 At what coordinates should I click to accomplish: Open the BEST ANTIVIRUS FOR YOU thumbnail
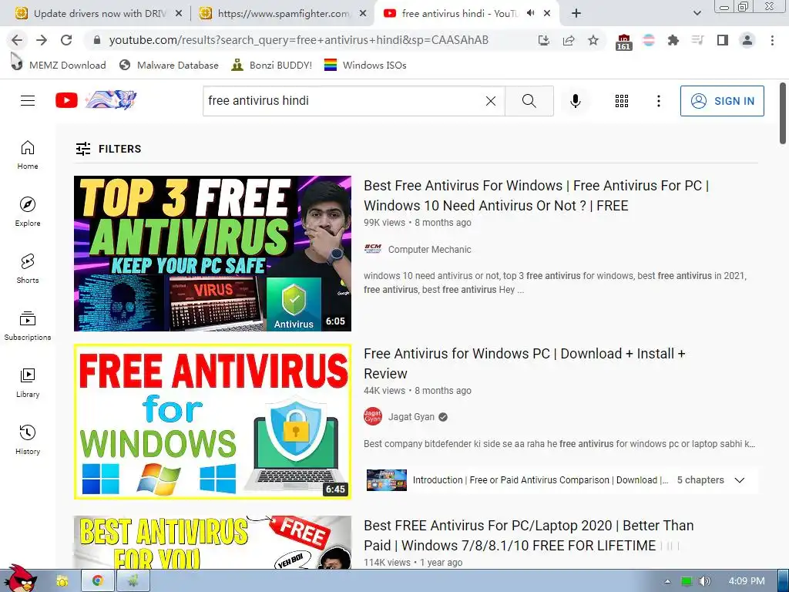213,542
